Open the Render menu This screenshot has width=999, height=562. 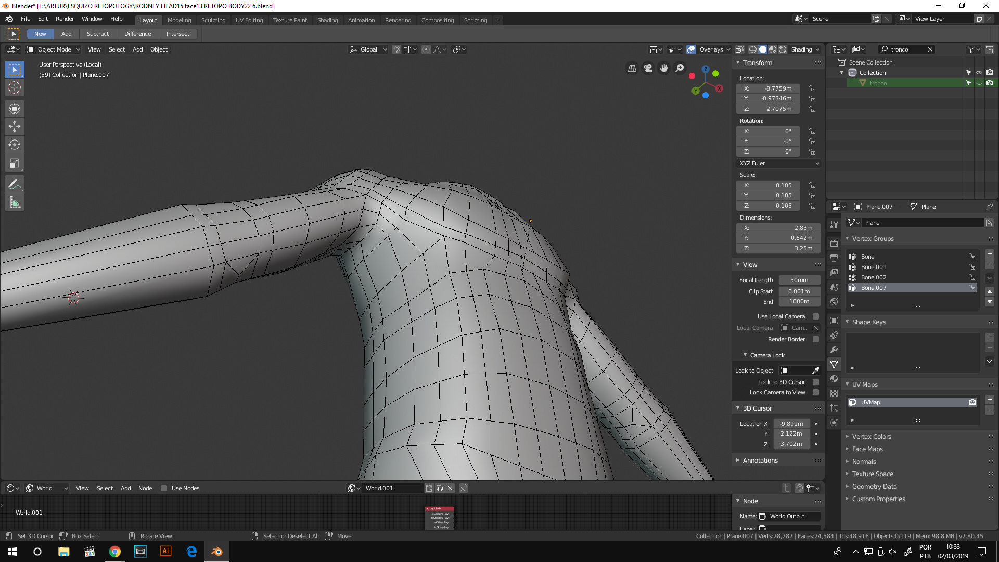[65, 19]
